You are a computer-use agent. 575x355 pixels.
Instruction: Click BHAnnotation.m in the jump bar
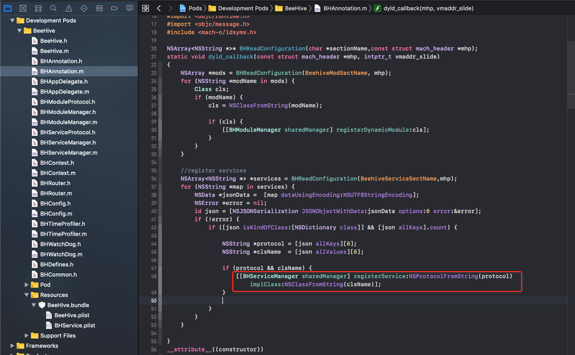[340, 8]
